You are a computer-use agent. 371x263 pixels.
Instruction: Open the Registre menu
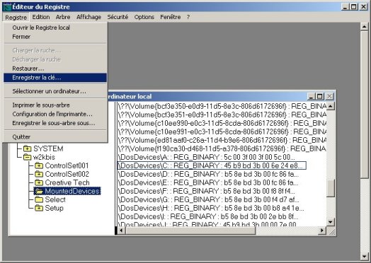[16, 17]
